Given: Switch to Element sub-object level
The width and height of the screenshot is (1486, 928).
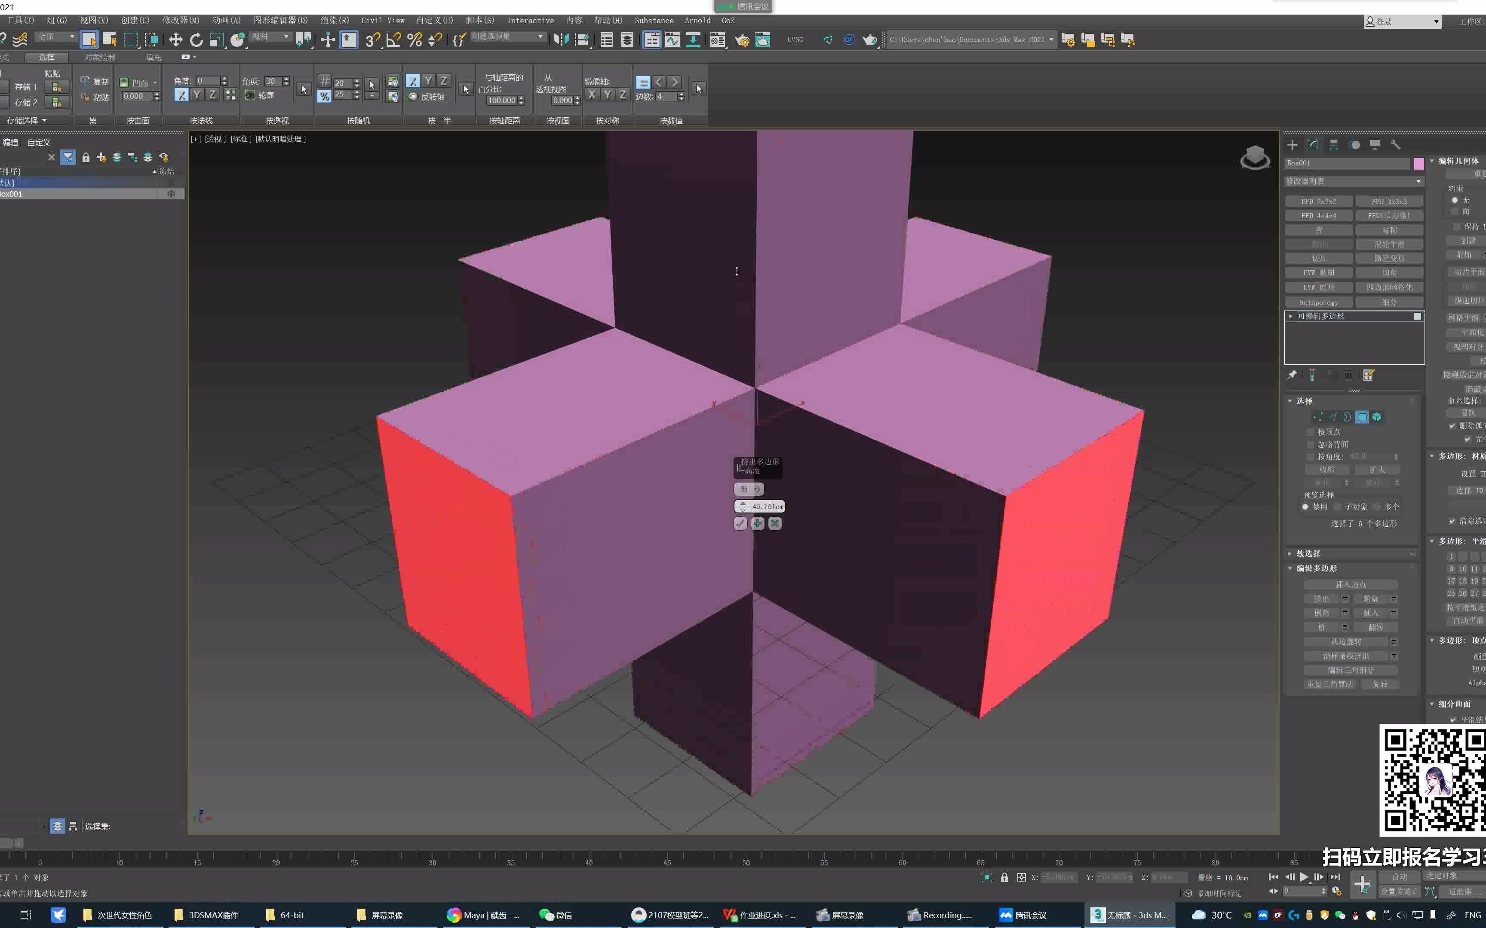Looking at the screenshot, I should point(1377,417).
